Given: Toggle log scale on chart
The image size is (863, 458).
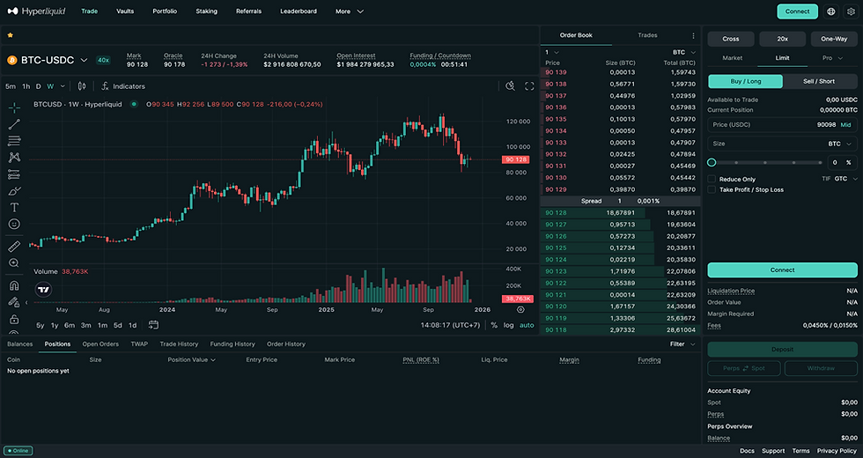Looking at the screenshot, I should click(509, 325).
